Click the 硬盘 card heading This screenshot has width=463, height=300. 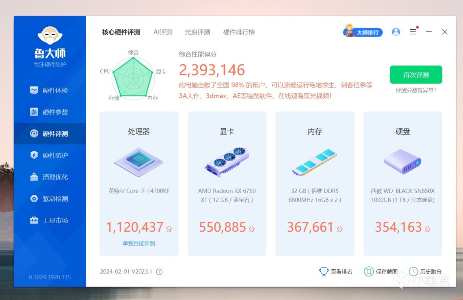(x=403, y=132)
